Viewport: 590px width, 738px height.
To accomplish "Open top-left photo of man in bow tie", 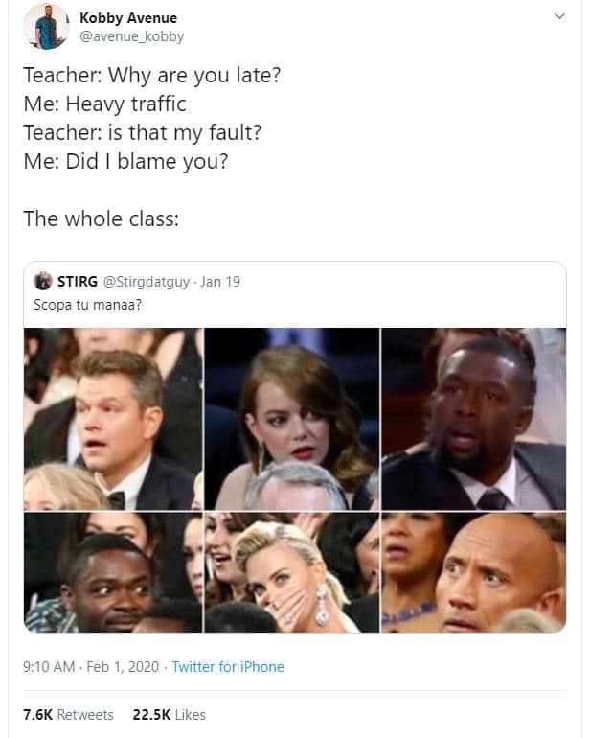I will tap(113, 418).
